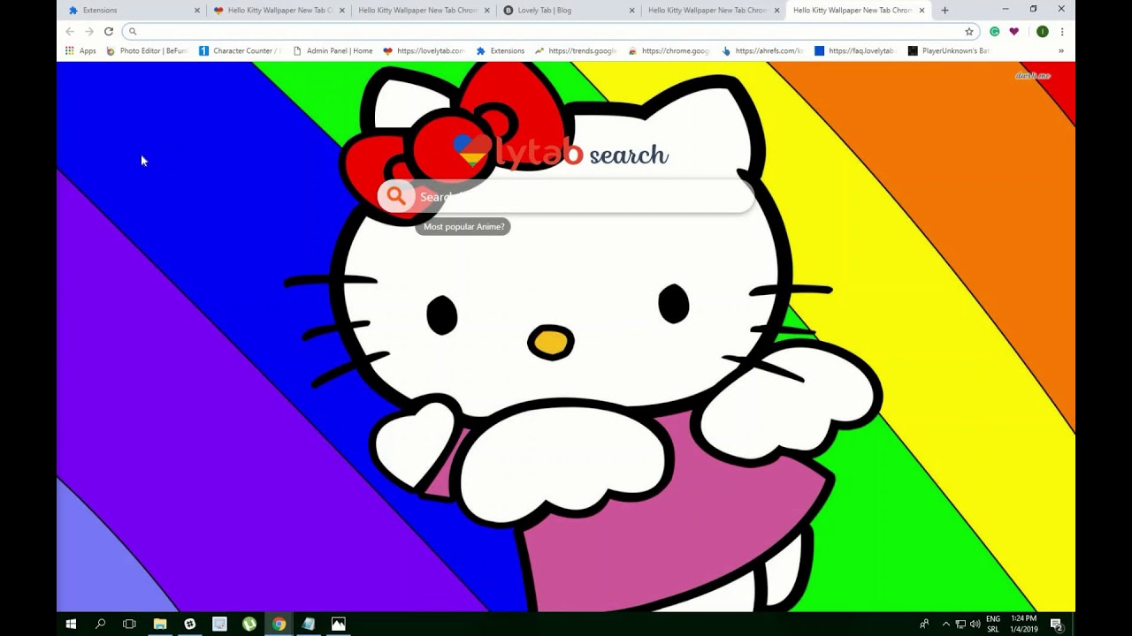Click the orange search magnifier button
This screenshot has height=636, width=1132.
pyautogui.click(x=396, y=196)
